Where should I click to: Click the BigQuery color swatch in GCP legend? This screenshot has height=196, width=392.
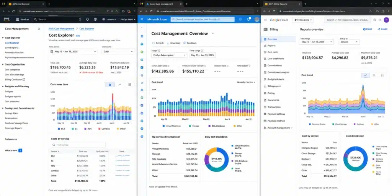355,124
